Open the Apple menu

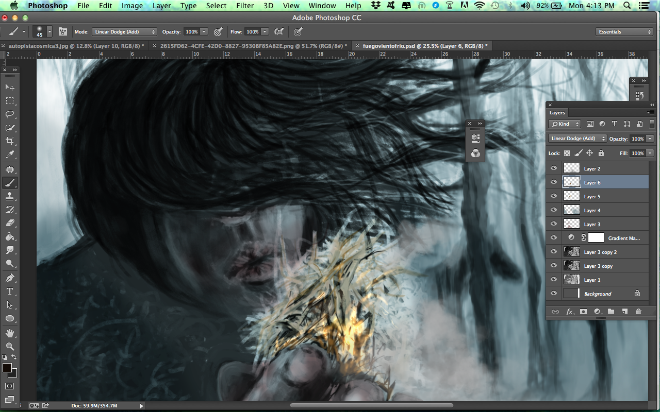coord(14,6)
